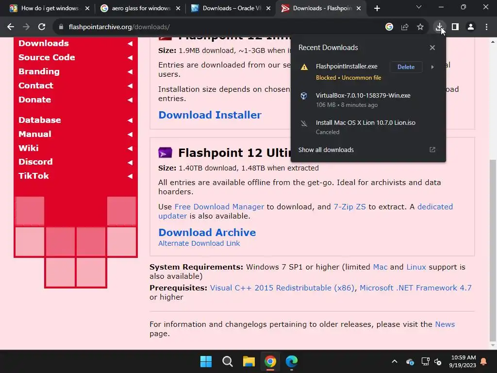Expand more options for FlashpointInstaller.exe
Screen dimensions: 497x373
(x=432, y=67)
